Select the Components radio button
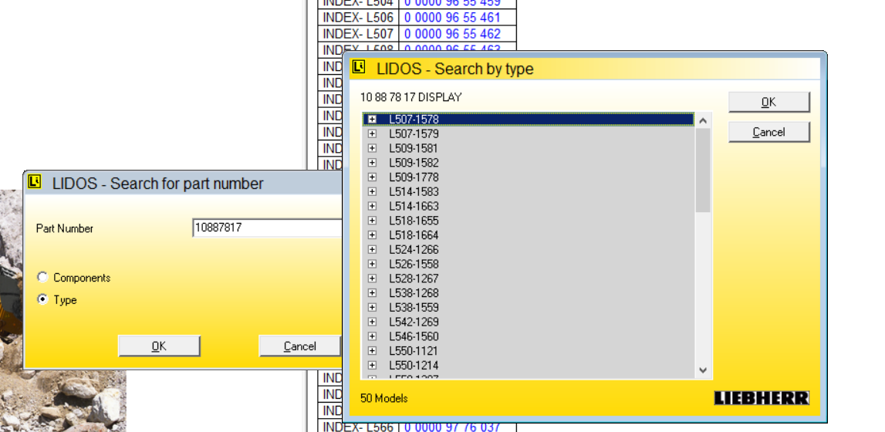Screen dimensions: 885x432 point(43,278)
